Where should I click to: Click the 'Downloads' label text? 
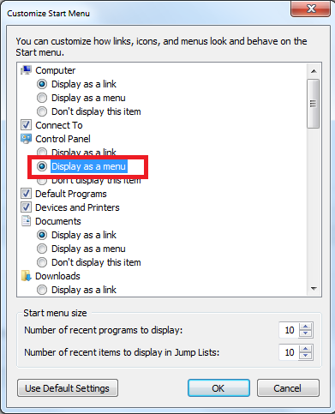57,276
